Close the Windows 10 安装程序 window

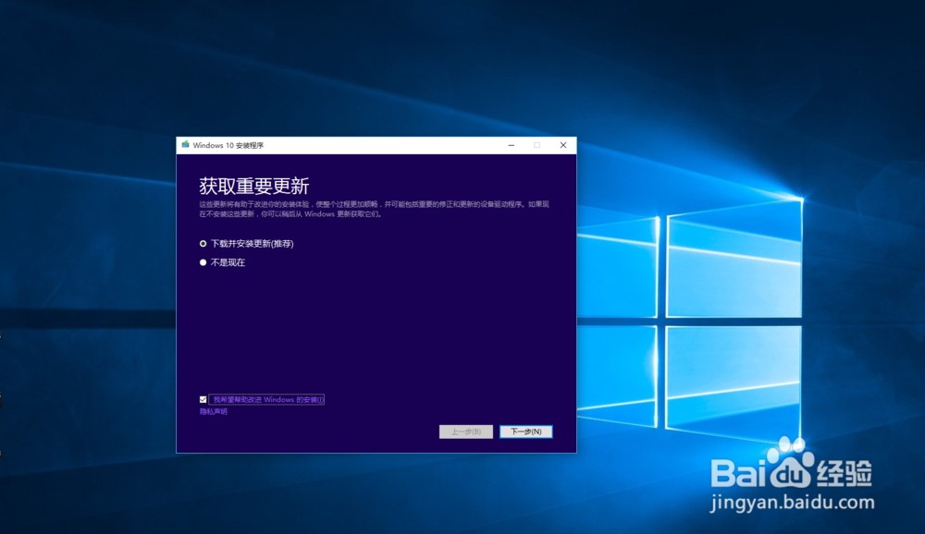(562, 145)
